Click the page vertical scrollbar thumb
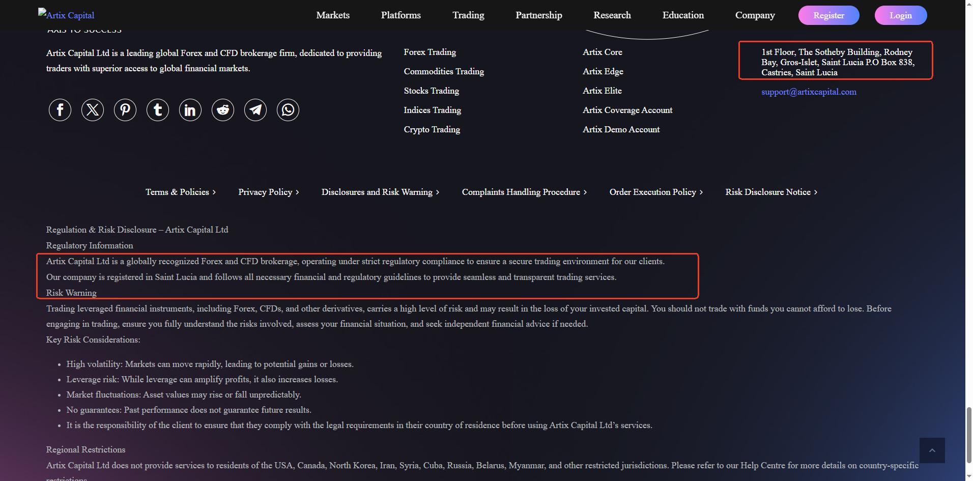 [x=969, y=435]
